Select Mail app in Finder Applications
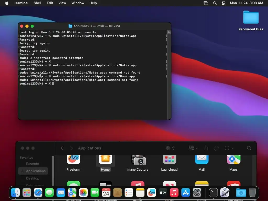268x201 pixels. 202,163
